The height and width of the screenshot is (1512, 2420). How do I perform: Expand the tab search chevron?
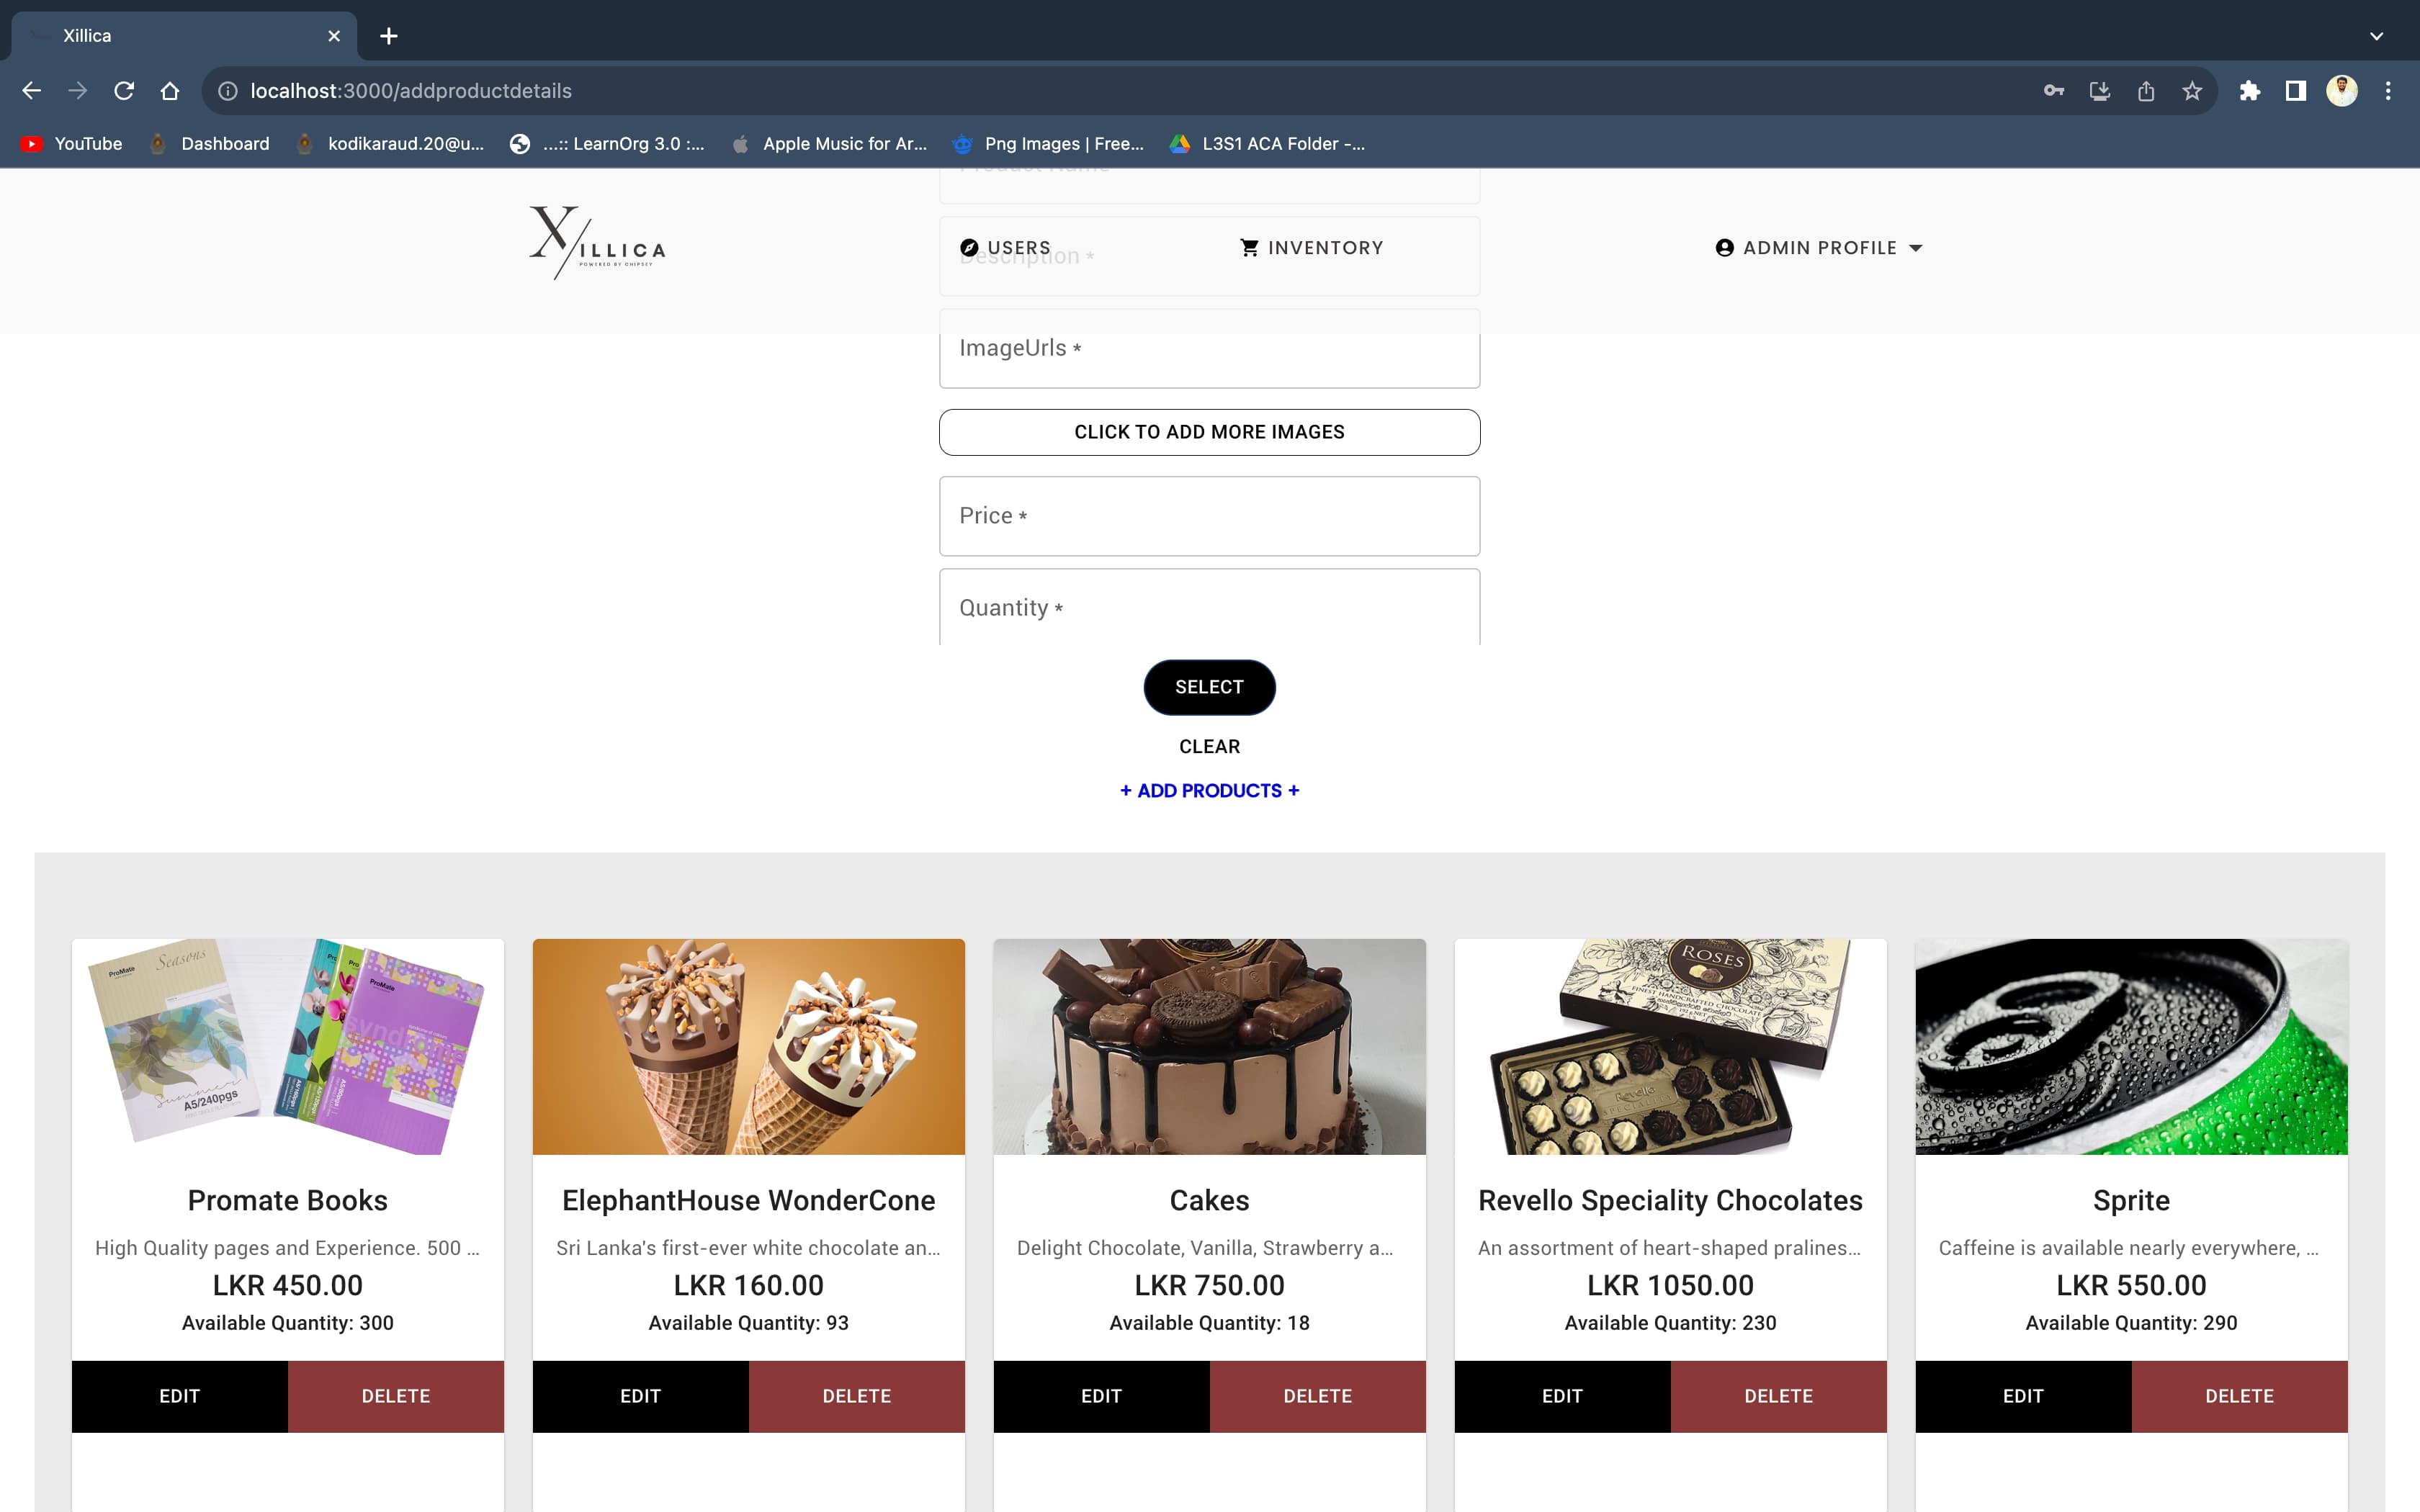(x=2376, y=36)
